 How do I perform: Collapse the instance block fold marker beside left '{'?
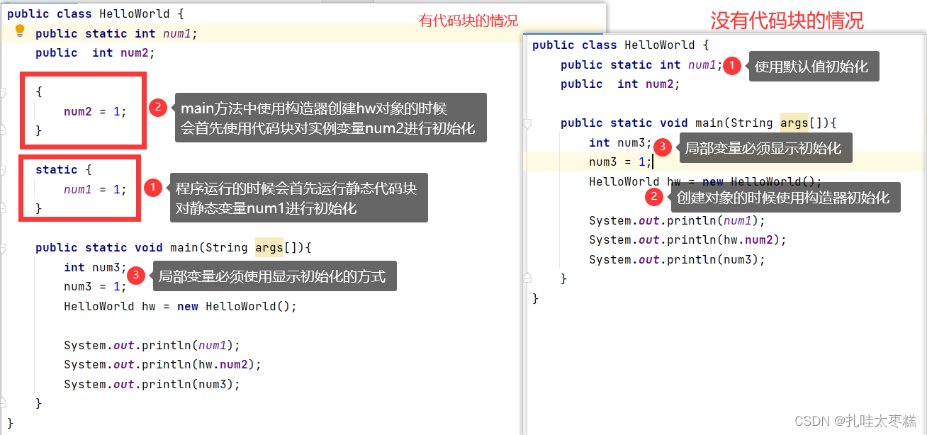(2, 92)
